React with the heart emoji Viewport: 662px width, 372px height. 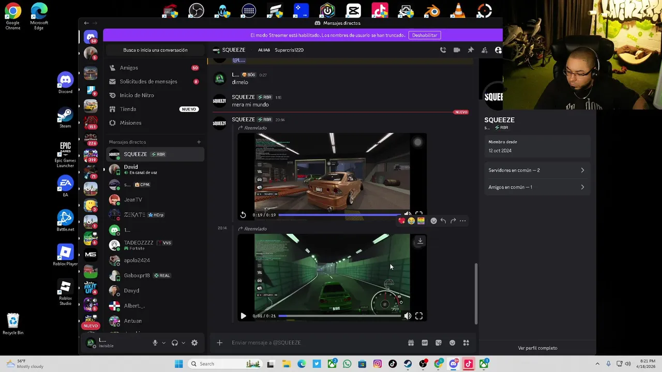tap(402, 221)
